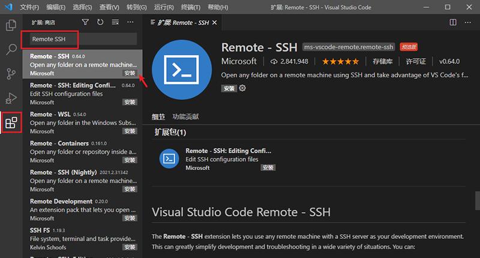Install Remote - SSH (Nightly) extension

tap(130, 189)
